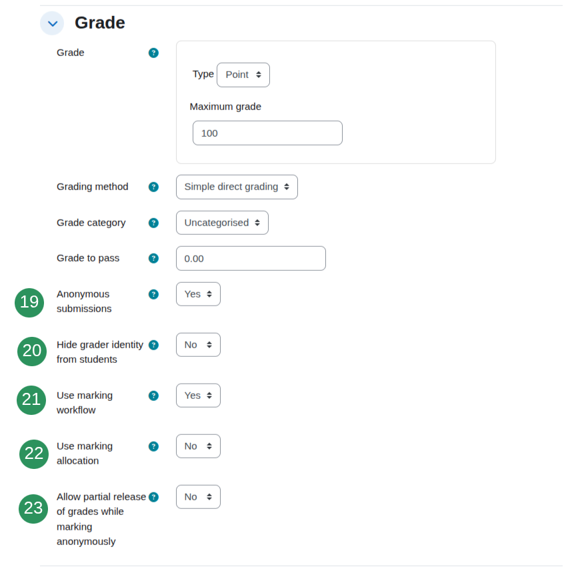The height and width of the screenshot is (569, 568).
Task: Change Hide grader identity No selector
Action: pos(198,345)
